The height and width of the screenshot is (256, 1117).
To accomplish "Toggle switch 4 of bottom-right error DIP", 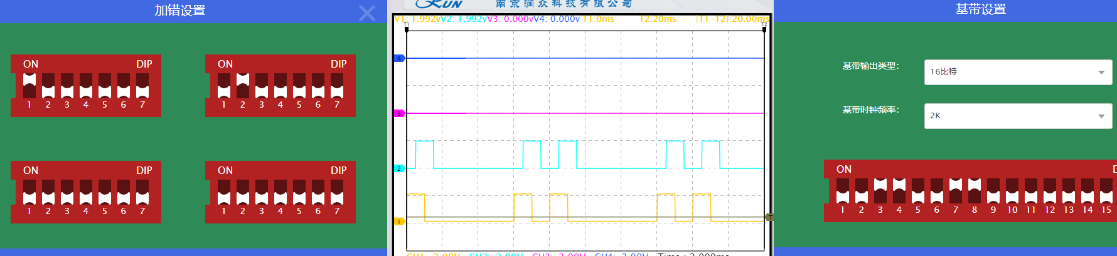I will point(281,192).
